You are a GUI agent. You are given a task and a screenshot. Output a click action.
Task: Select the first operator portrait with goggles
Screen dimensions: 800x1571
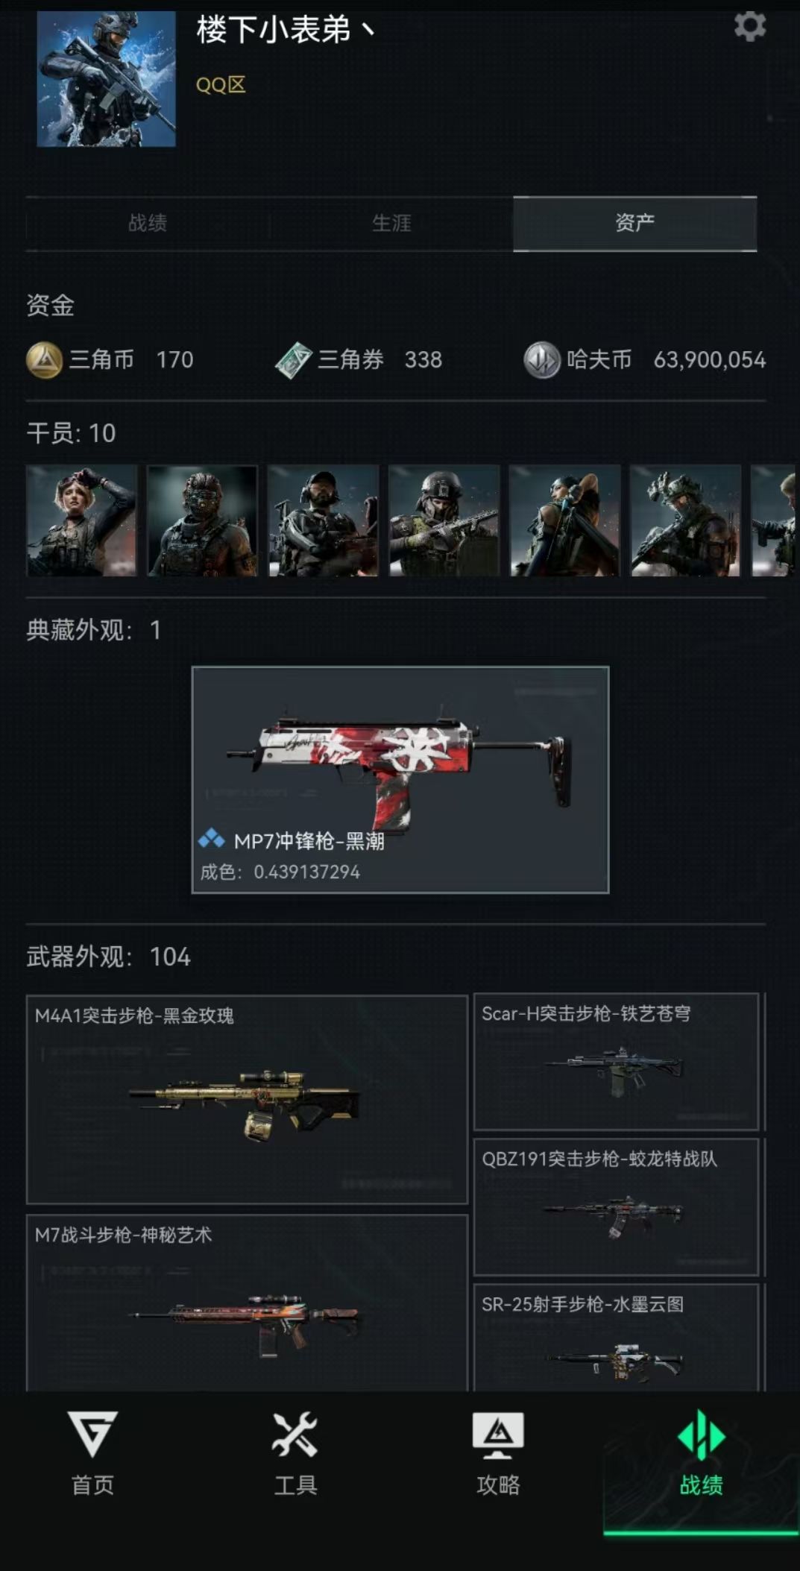click(82, 520)
